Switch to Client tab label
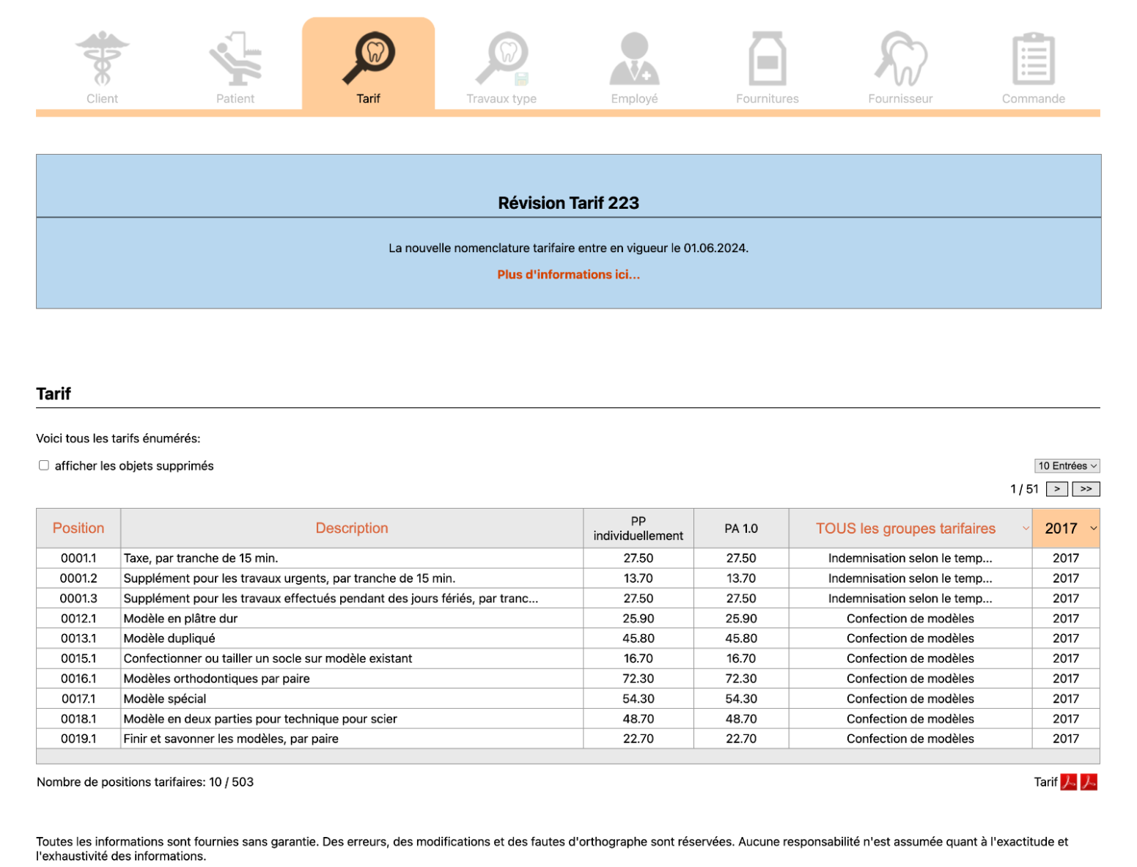Screen dimensions: 1137x867 (x=102, y=99)
